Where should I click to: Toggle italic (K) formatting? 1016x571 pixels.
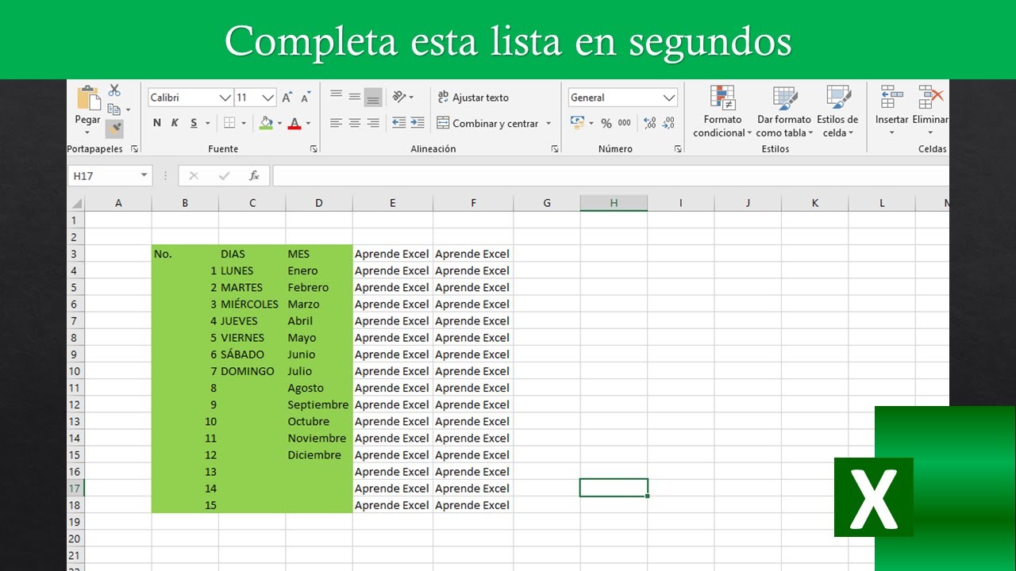coord(175,123)
